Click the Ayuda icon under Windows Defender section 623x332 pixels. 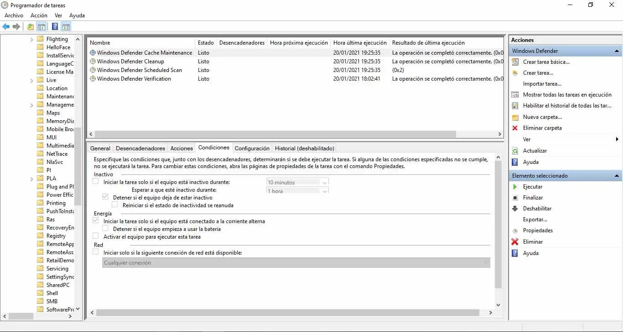pos(515,162)
